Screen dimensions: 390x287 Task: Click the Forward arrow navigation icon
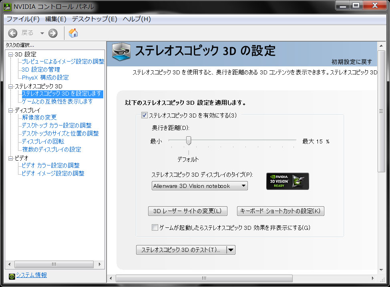(x=53, y=33)
